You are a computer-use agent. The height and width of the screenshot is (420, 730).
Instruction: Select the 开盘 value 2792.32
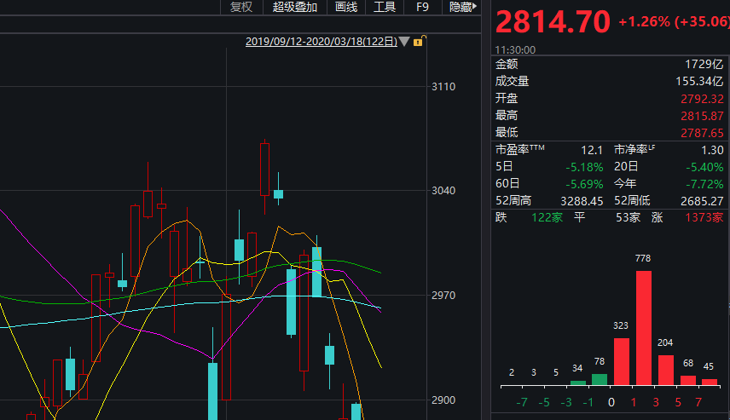coord(702,99)
